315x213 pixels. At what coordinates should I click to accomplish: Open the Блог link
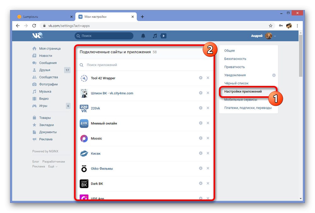[36, 161]
